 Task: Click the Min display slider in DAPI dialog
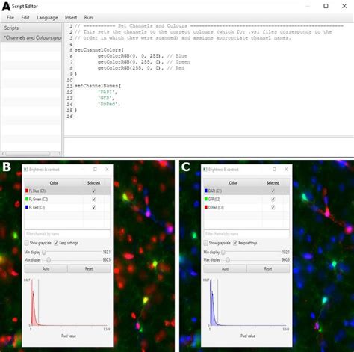click(251, 253)
